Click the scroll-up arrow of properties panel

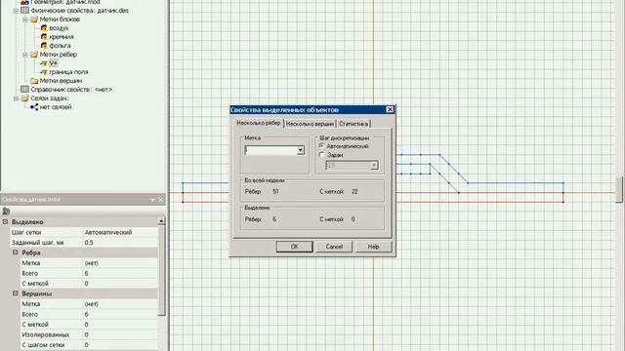click(161, 221)
